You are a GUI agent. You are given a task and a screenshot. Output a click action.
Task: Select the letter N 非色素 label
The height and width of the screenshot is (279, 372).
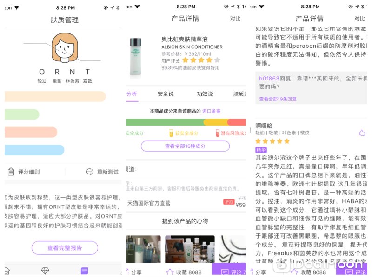pos(72,76)
